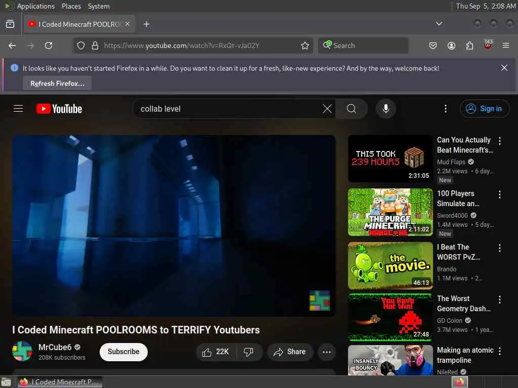
Task: Click the Brando channel name
Action: click(x=446, y=269)
